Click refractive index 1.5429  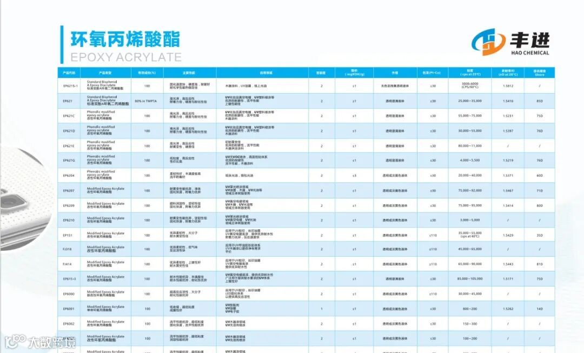pos(508,235)
